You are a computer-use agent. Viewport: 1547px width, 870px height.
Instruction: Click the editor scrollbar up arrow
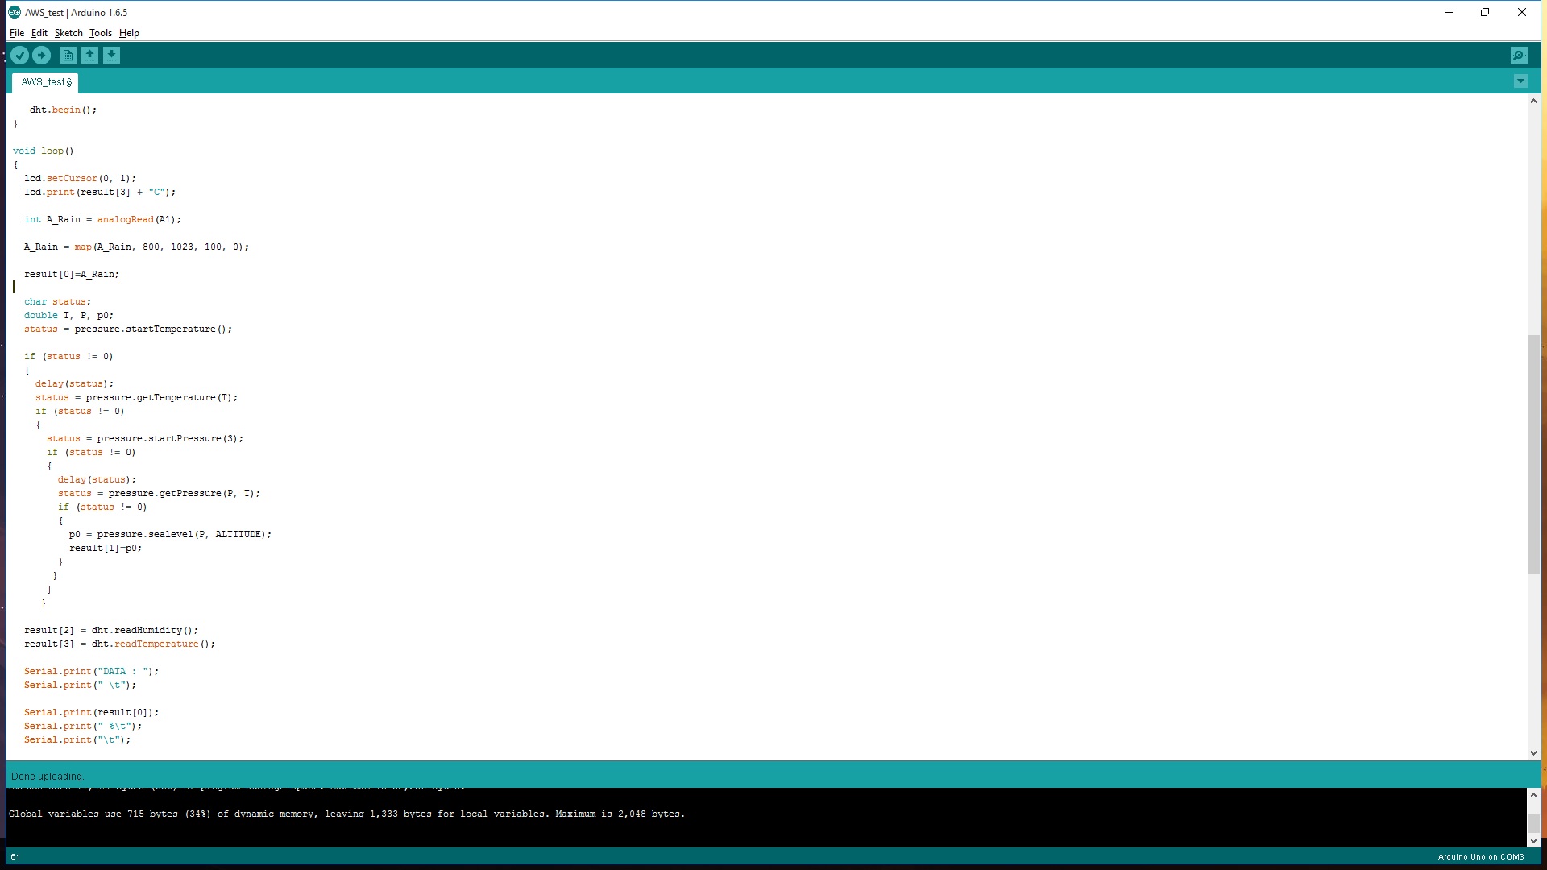click(x=1533, y=101)
